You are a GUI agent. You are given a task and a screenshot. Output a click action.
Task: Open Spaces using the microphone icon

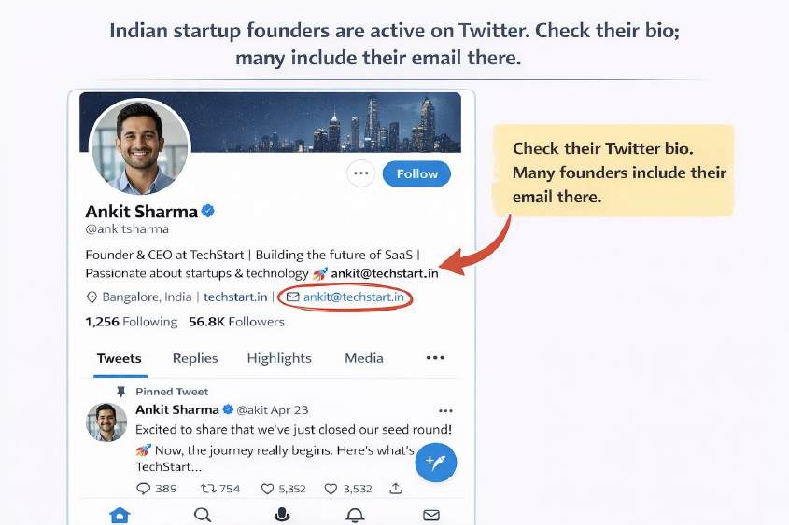[x=281, y=515]
